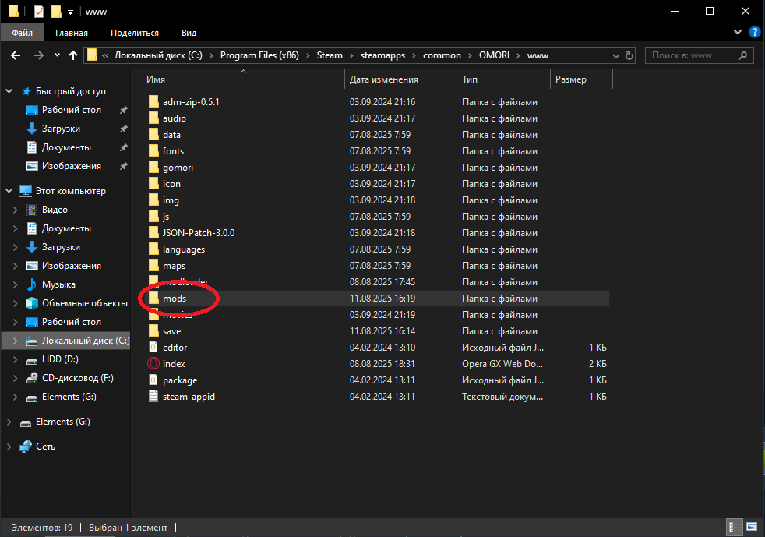Sort by Тип column header
The height and width of the screenshot is (537, 765).
pyautogui.click(x=470, y=79)
